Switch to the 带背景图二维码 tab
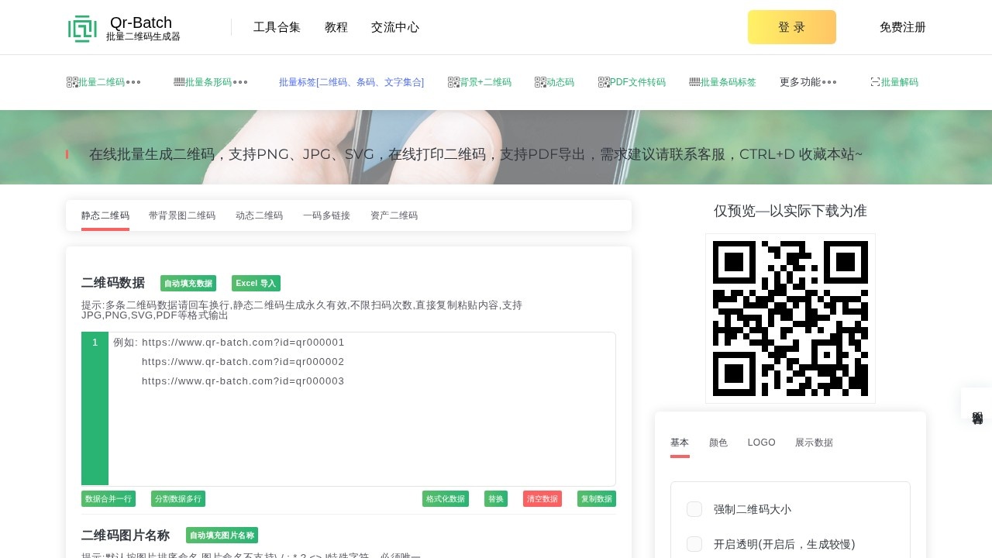Screen dimensions: 992x558 [182, 215]
